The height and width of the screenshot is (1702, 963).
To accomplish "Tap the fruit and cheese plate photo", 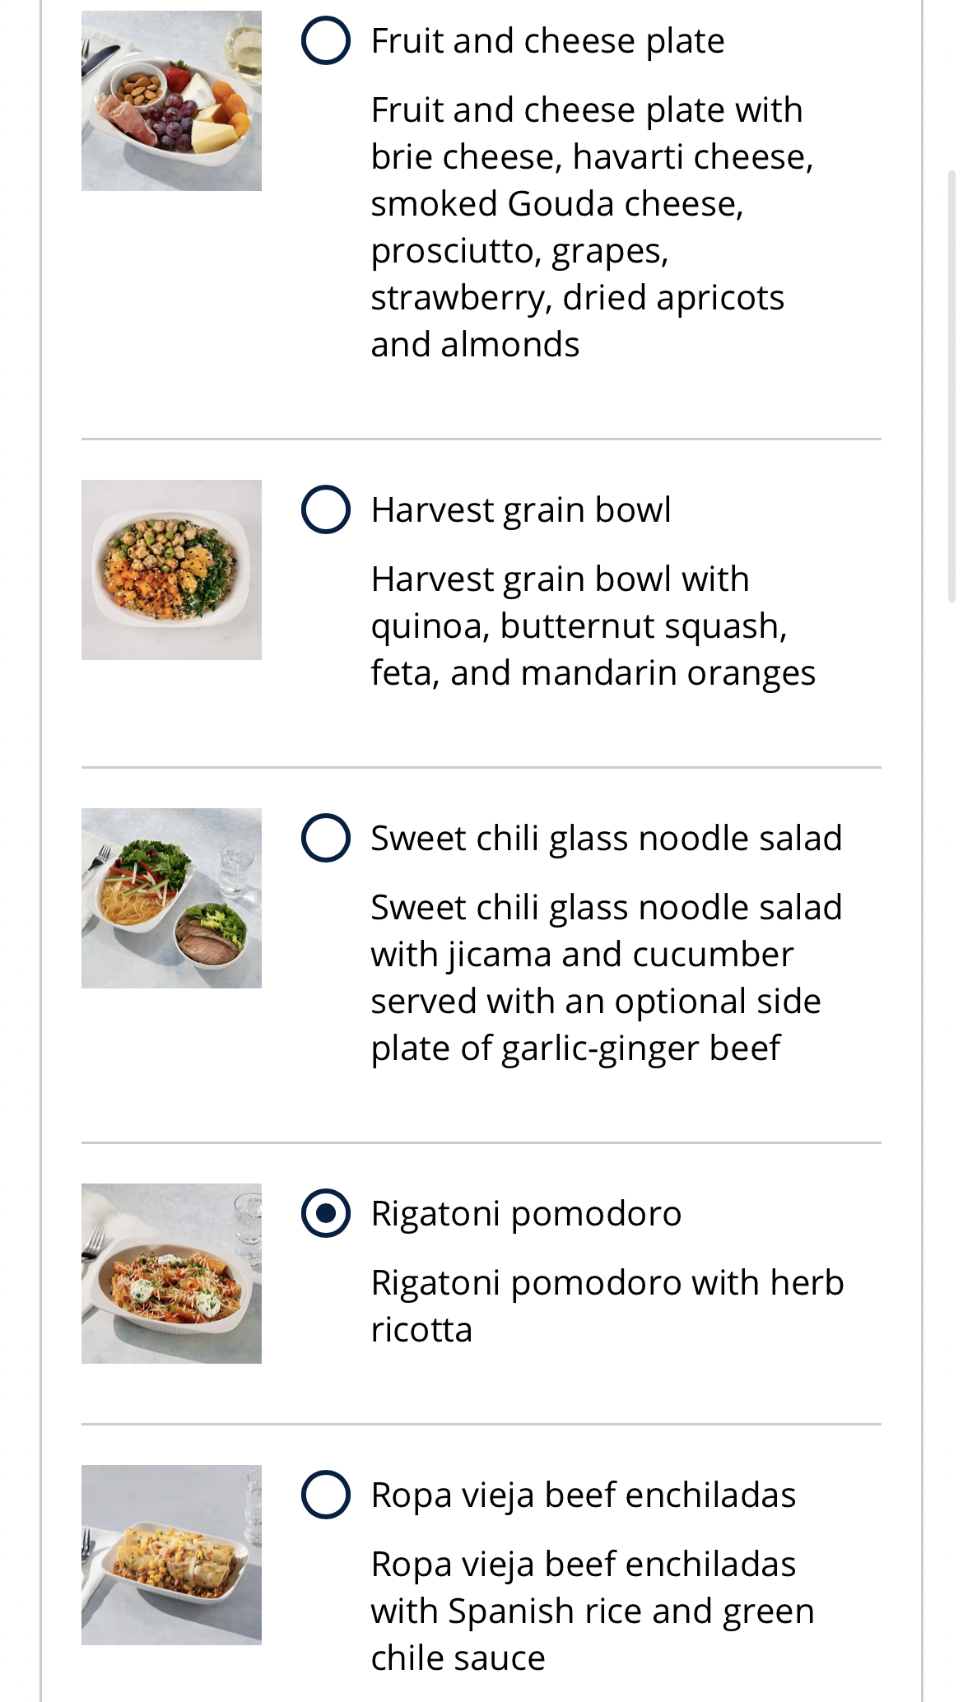I will [x=171, y=100].
